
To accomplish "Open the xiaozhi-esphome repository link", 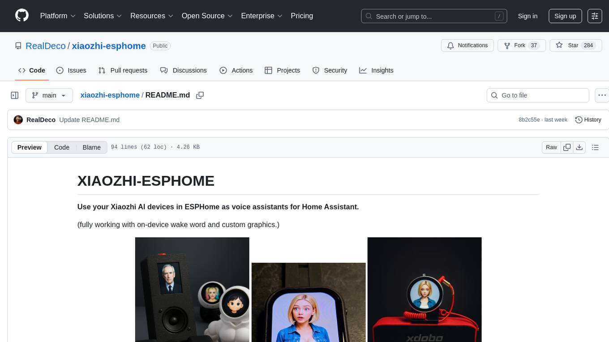I will 109,46.
